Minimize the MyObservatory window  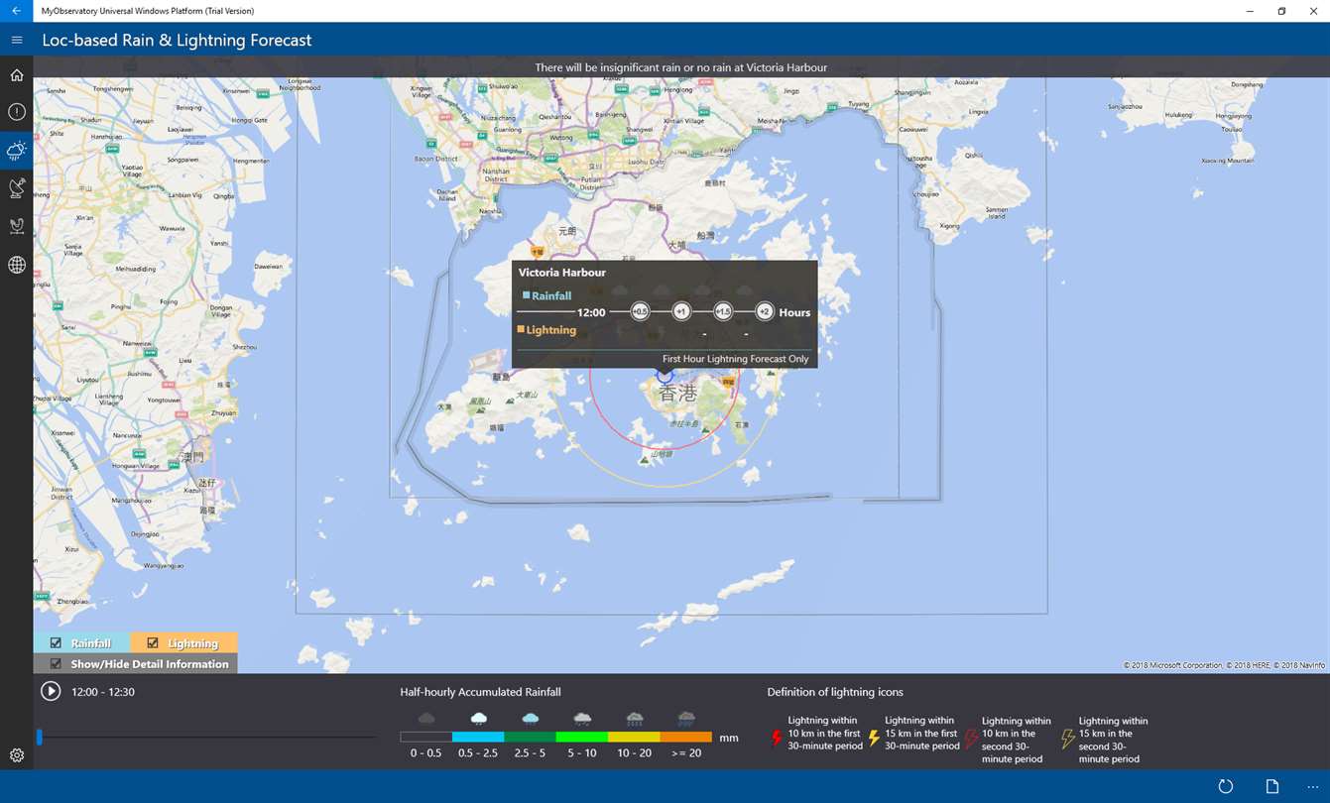pyautogui.click(x=1248, y=11)
